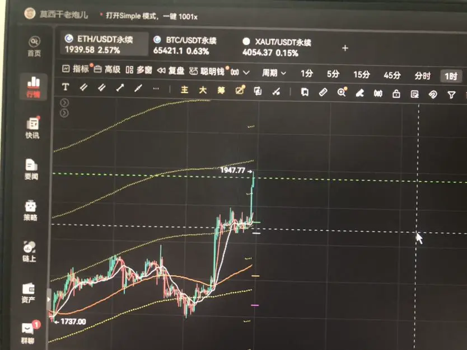Select the segment line drawing tool
Image resolution: width=467 pixels, height=350 pixels.
(138, 88)
